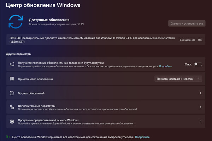The height and width of the screenshot is (141, 212).
Task: Click the history clock icon for Журнал обновлений
Action: pos(12,93)
